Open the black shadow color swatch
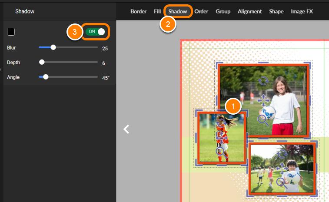The width and height of the screenshot is (329, 202). pyautogui.click(x=11, y=32)
